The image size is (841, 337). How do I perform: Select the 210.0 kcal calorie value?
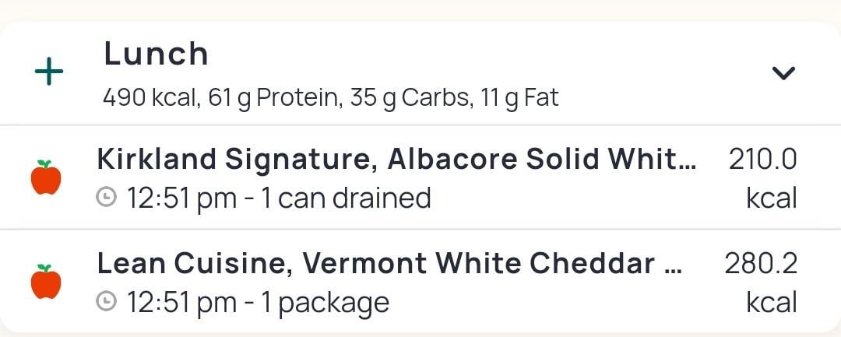click(x=762, y=178)
